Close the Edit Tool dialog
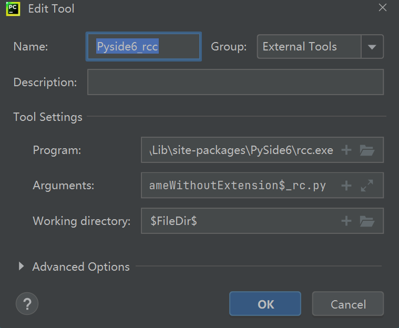Image resolution: width=399 pixels, height=328 pixels. coord(383,8)
